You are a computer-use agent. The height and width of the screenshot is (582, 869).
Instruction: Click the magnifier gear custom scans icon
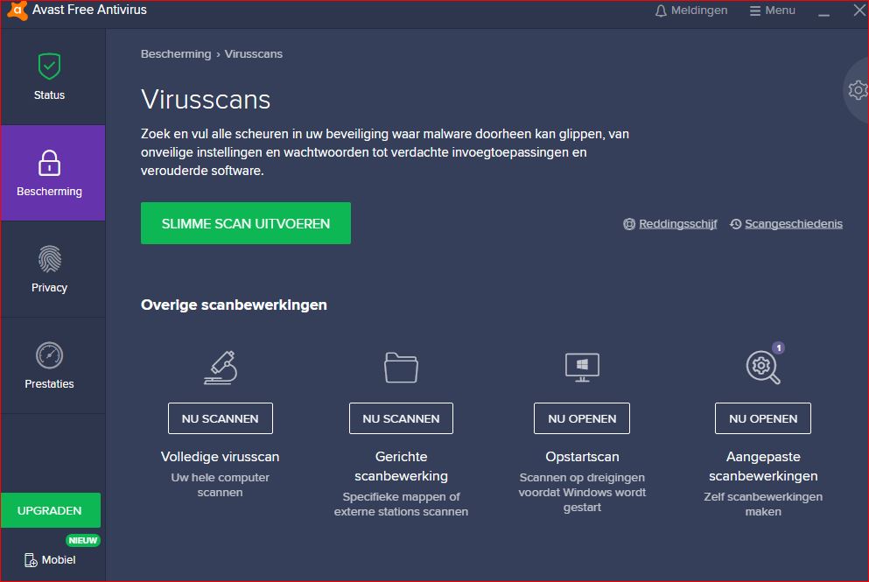point(762,368)
